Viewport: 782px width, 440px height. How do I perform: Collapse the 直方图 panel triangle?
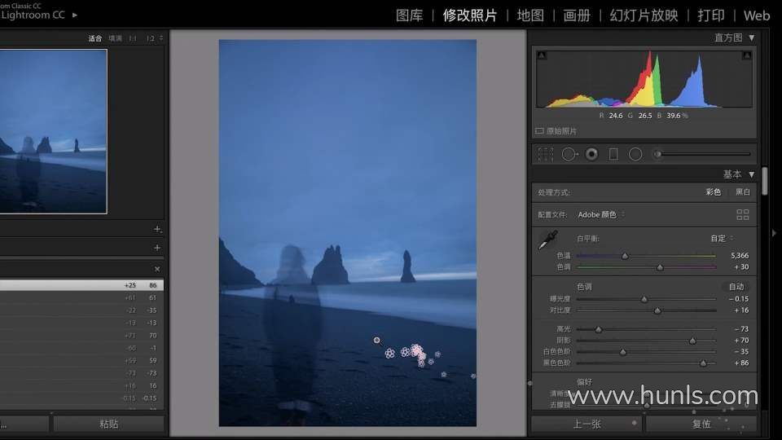tap(752, 38)
